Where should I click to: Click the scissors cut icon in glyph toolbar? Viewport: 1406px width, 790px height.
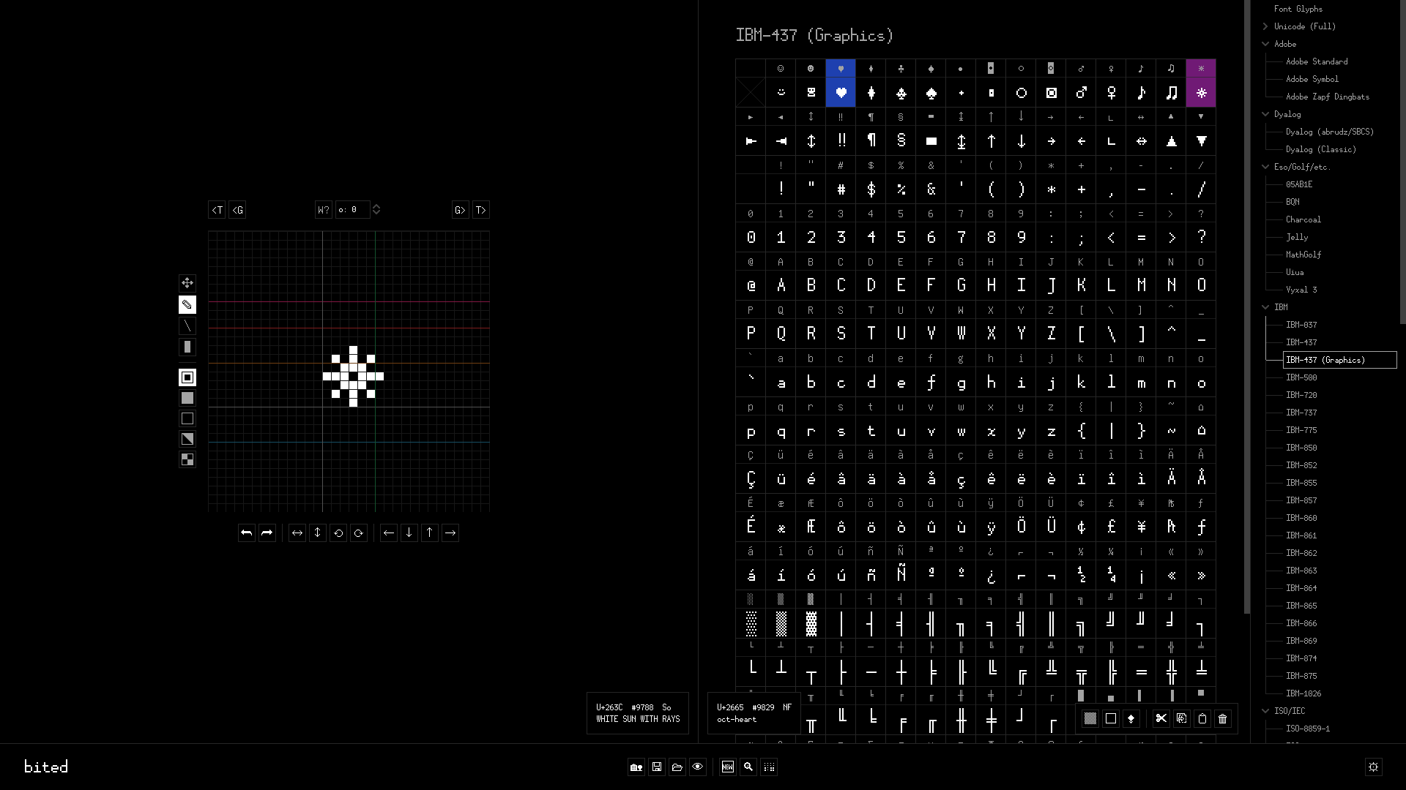(x=1161, y=719)
